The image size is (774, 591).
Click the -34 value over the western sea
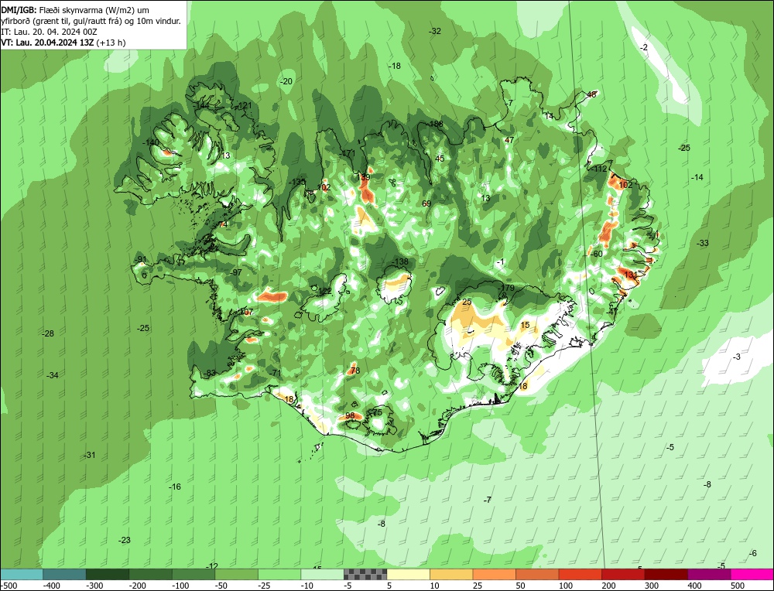[x=53, y=375]
